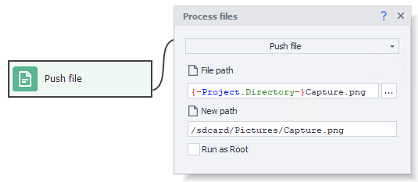Image resolution: width=418 pixels, height=182 pixels.
Task: Open help via the question mark icon
Action: [384, 16]
